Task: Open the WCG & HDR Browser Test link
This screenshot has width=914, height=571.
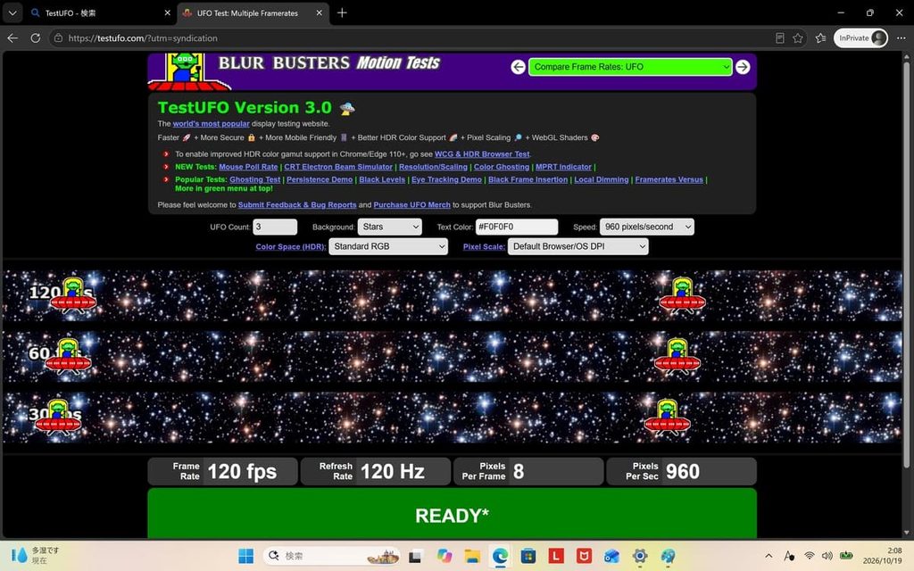Action: tap(482, 154)
